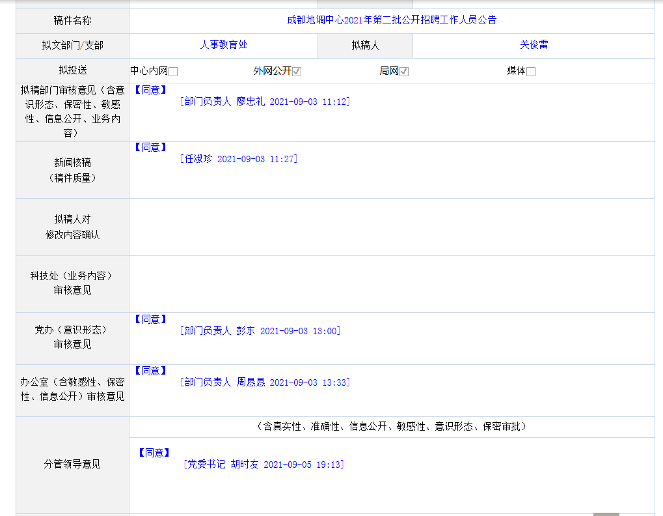Click the 稿件名称 row label
The height and width of the screenshot is (516, 663).
72,21
